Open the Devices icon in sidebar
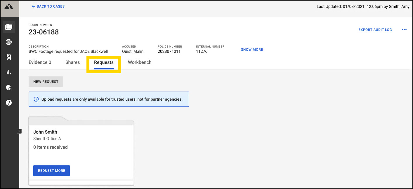Viewport: 413px width, 189px height. (9, 57)
